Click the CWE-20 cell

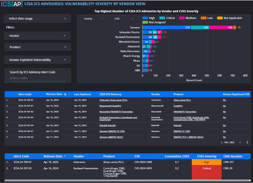(228, 168)
